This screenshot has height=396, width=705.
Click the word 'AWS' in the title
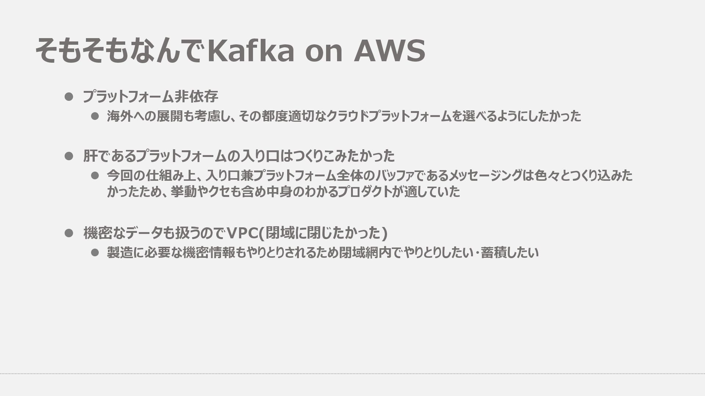click(x=390, y=50)
